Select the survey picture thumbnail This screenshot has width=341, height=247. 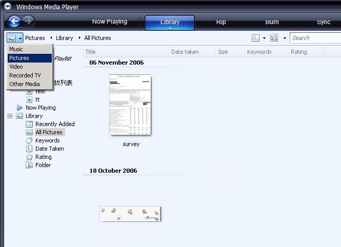click(x=130, y=105)
